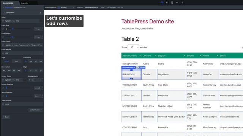Set font Style to italic
The height and width of the screenshot is (136, 243).
click(17, 61)
